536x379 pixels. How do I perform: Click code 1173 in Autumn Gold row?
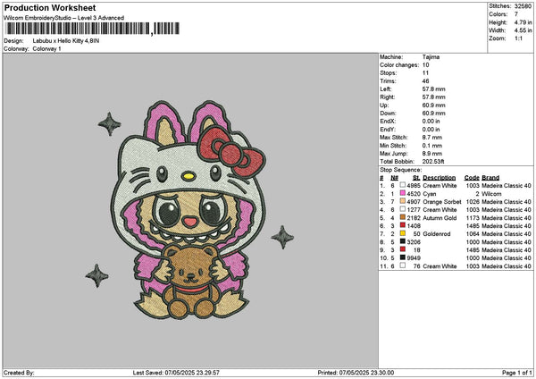473,218
